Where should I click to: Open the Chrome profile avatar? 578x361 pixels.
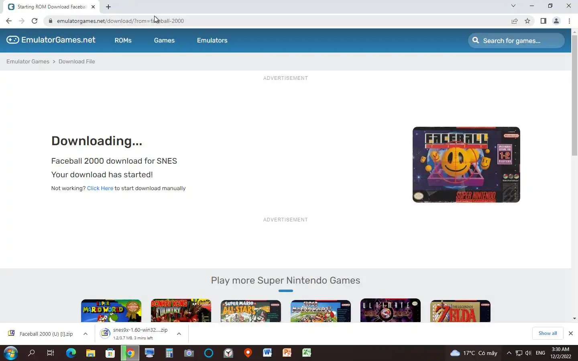(x=556, y=21)
